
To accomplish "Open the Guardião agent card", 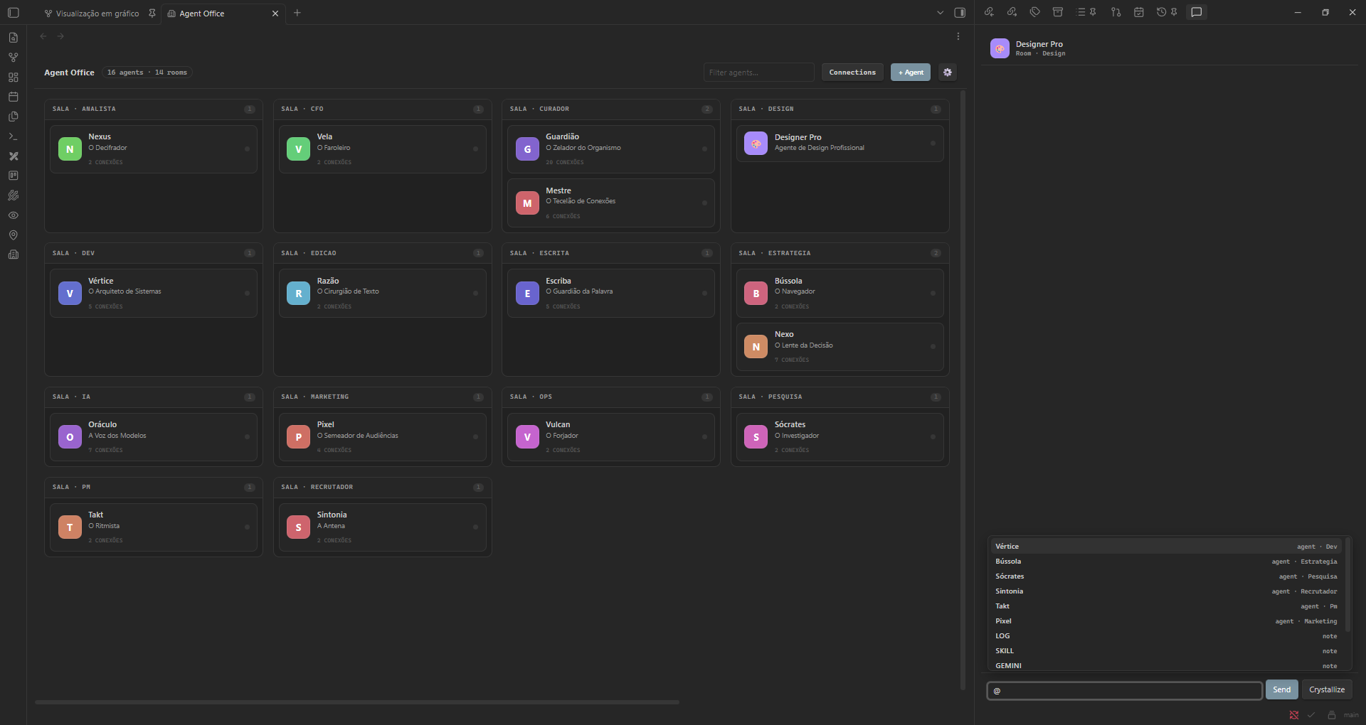I will click(x=611, y=149).
